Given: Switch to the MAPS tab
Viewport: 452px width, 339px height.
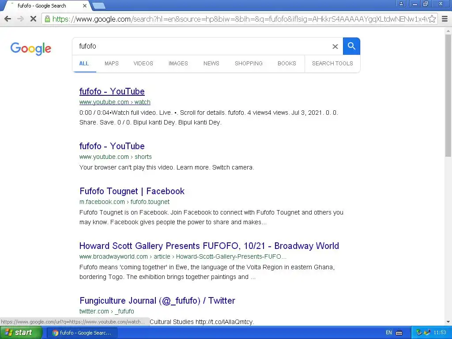Looking at the screenshot, I should pos(112,64).
